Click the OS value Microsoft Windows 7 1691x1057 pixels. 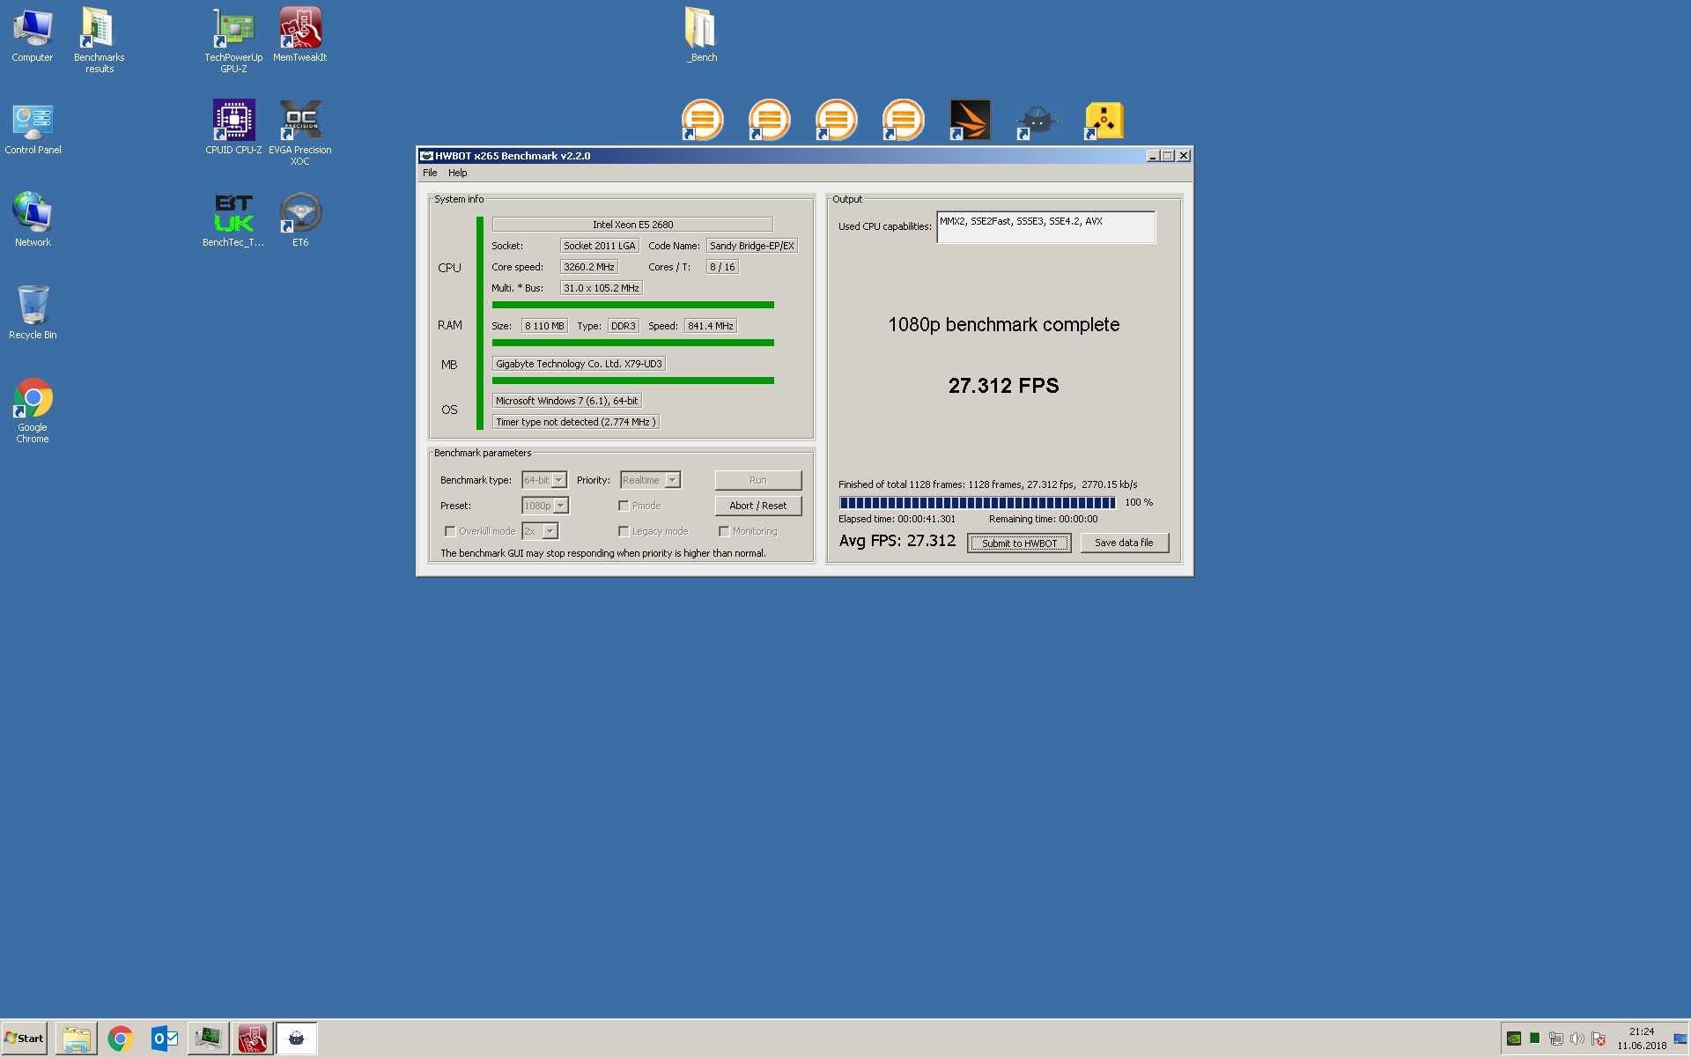pos(567,401)
